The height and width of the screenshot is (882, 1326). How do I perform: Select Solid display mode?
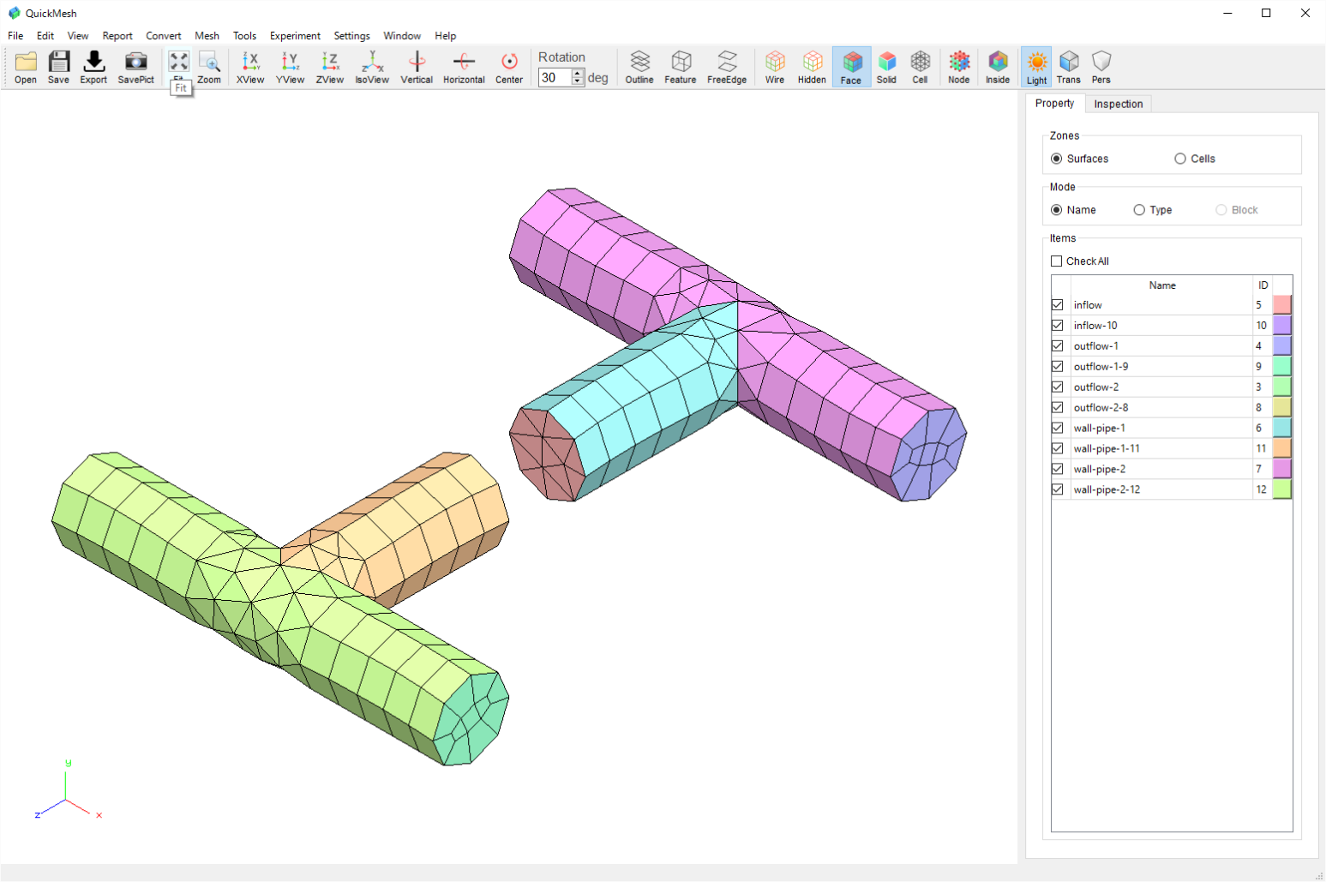pos(886,67)
